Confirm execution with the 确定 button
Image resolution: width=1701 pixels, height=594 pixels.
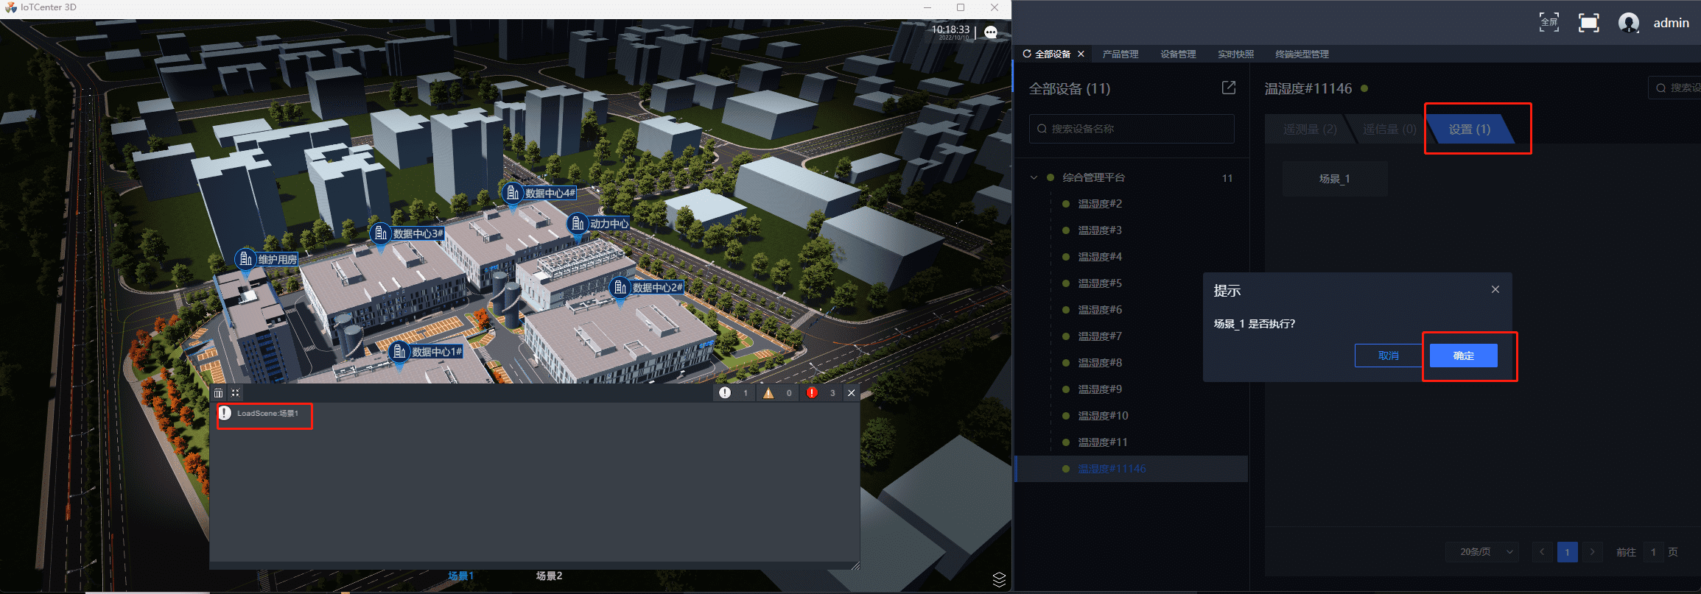tap(1464, 356)
